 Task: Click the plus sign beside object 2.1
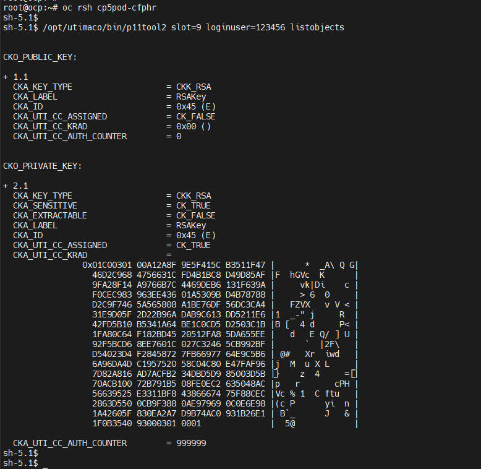[6, 186]
